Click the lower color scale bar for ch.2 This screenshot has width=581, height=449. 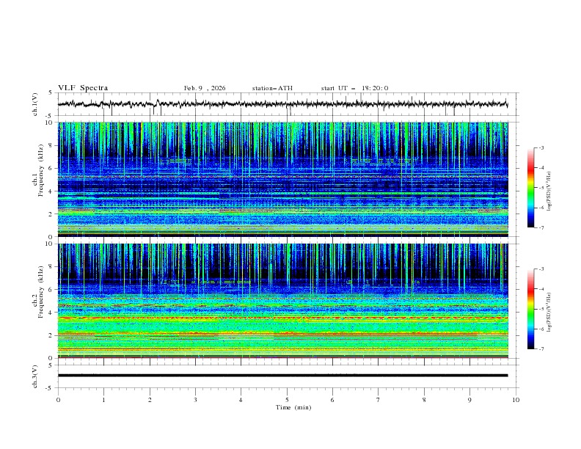pyautogui.click(x=531, y=309)
